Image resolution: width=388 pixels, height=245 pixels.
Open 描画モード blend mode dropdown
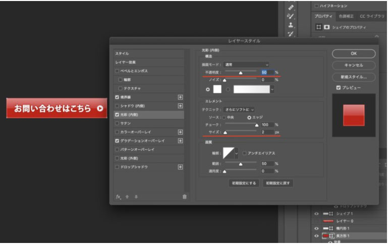tap(247, 65)
